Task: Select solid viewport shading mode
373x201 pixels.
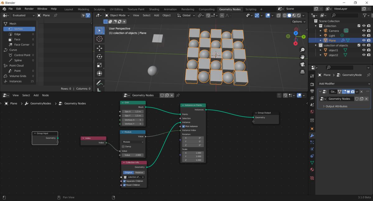Action: click(289, 15)
